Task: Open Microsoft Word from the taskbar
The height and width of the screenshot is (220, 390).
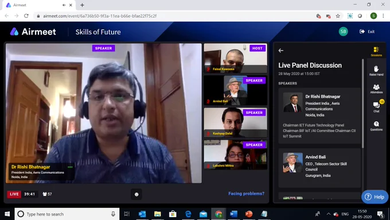Action: click(233, 214)
